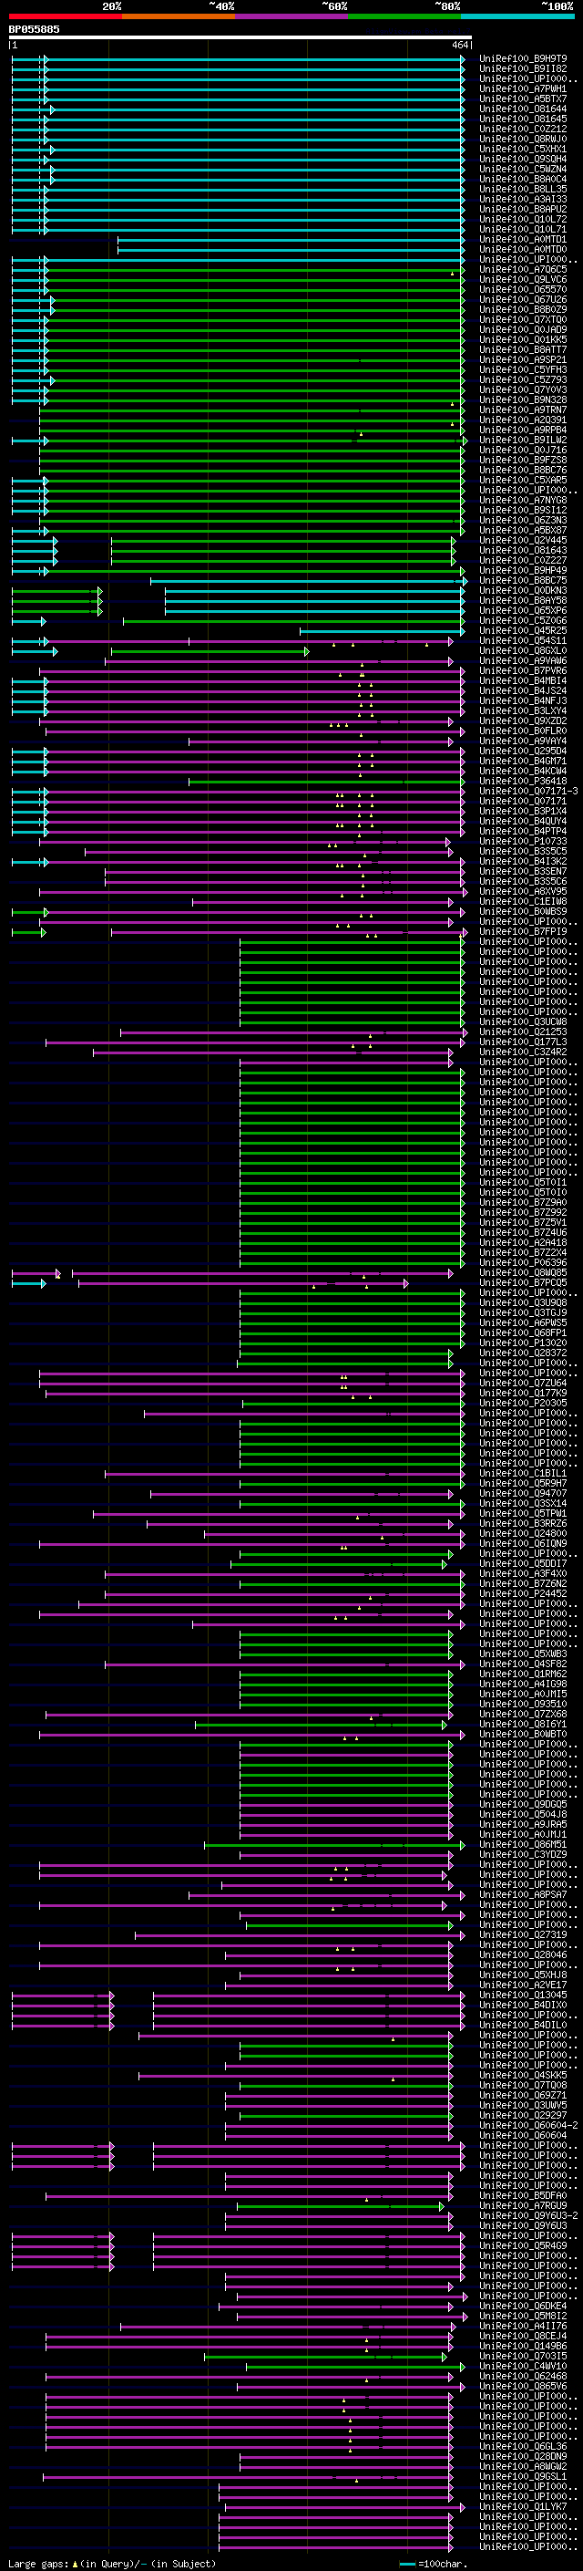
Task: Select hit UniRef100_Q7XTQ0
Action: 523,319
